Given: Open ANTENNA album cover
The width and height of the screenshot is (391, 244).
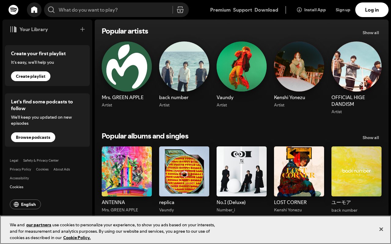Looking at the screenshot, I should click(127, 171).
